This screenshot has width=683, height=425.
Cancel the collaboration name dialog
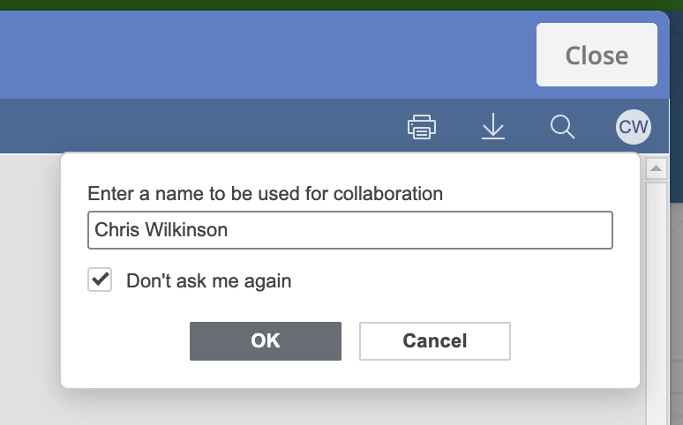(435, 341)
